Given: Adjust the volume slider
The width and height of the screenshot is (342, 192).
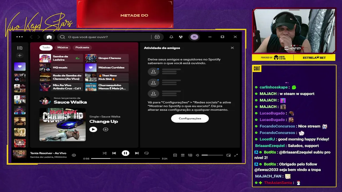Looking at the screenshot, I should tap(212, 155).
